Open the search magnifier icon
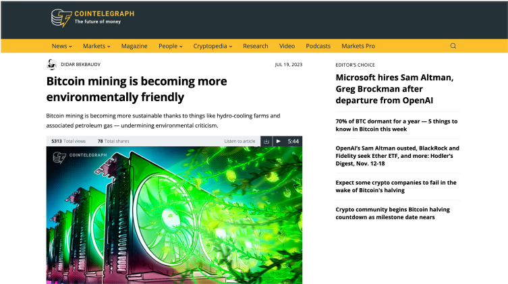The width and height of the screenshot is (508, 284). click(453, 46)
